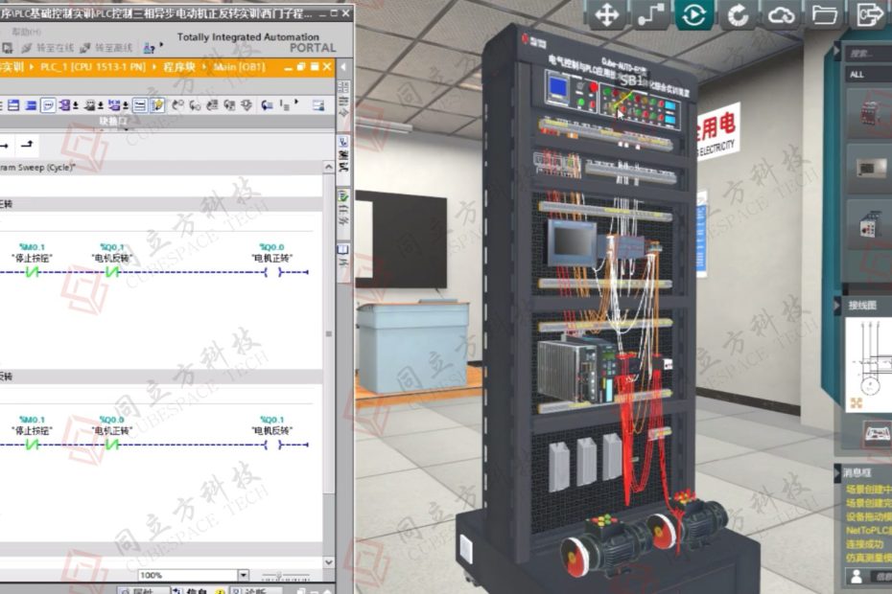This screenshot has height=594, width=892.
Task: Click the reset/reload circular arrow icon
Action: [738, 14]
